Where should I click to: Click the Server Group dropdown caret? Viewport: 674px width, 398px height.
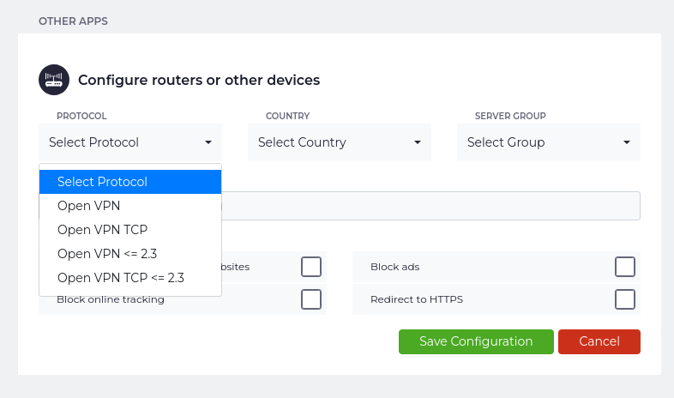[x=627, y=142]
